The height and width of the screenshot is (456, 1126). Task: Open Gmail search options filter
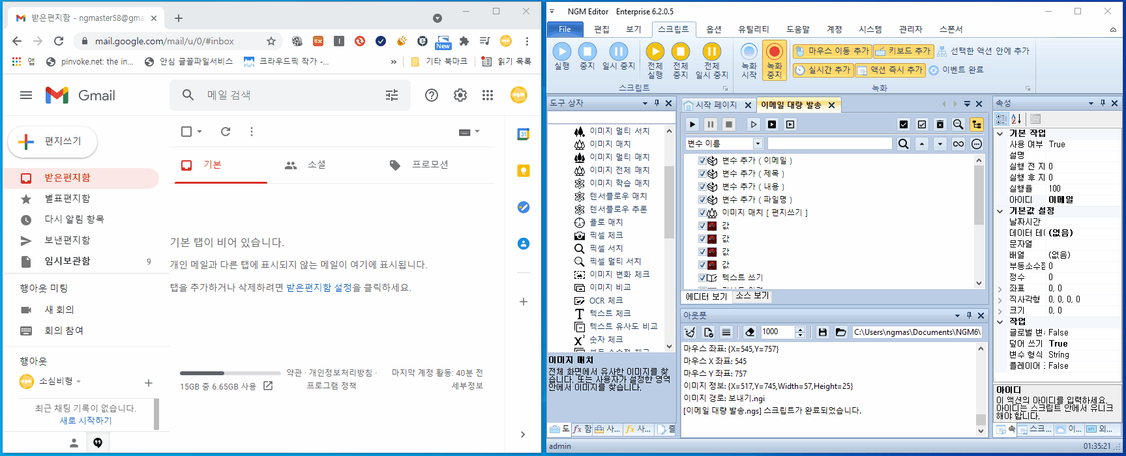coord(392,95)
